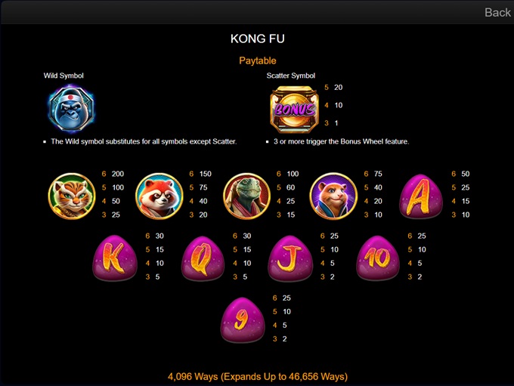Screen dimensions: 514x386
Task: Select the letter Q card symbol
Action: [x=203, y=258]
